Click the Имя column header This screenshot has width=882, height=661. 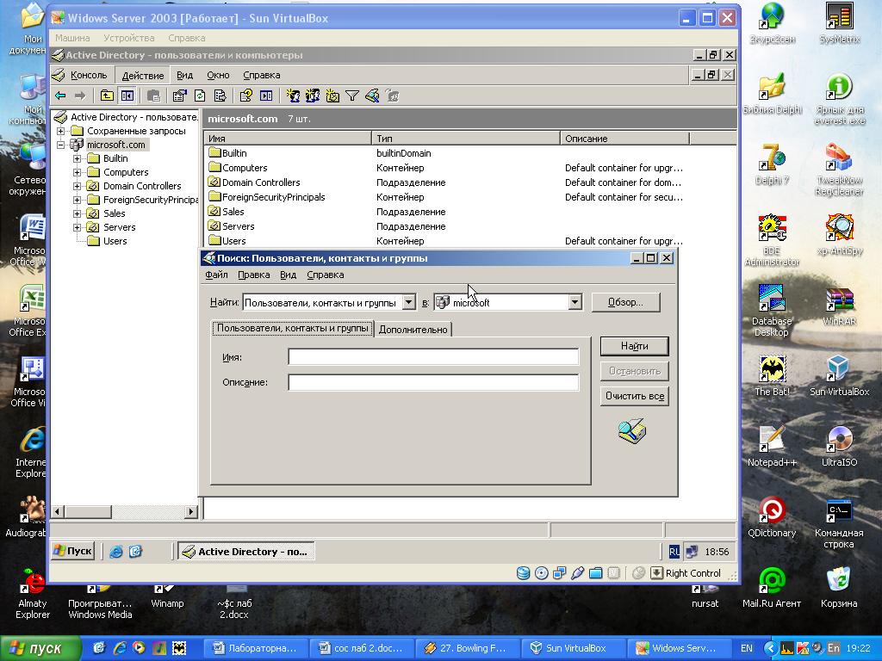click(288, 139)
